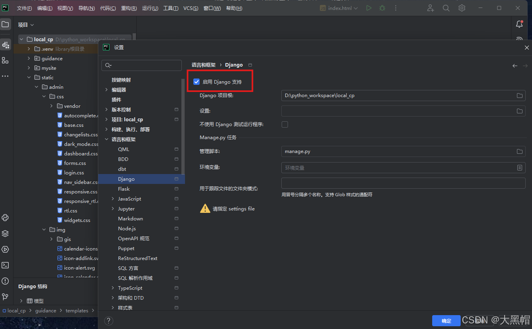The image size is (532, 329).
Task: Open more tool windows ellipsis icon
Action: [5, 76]
